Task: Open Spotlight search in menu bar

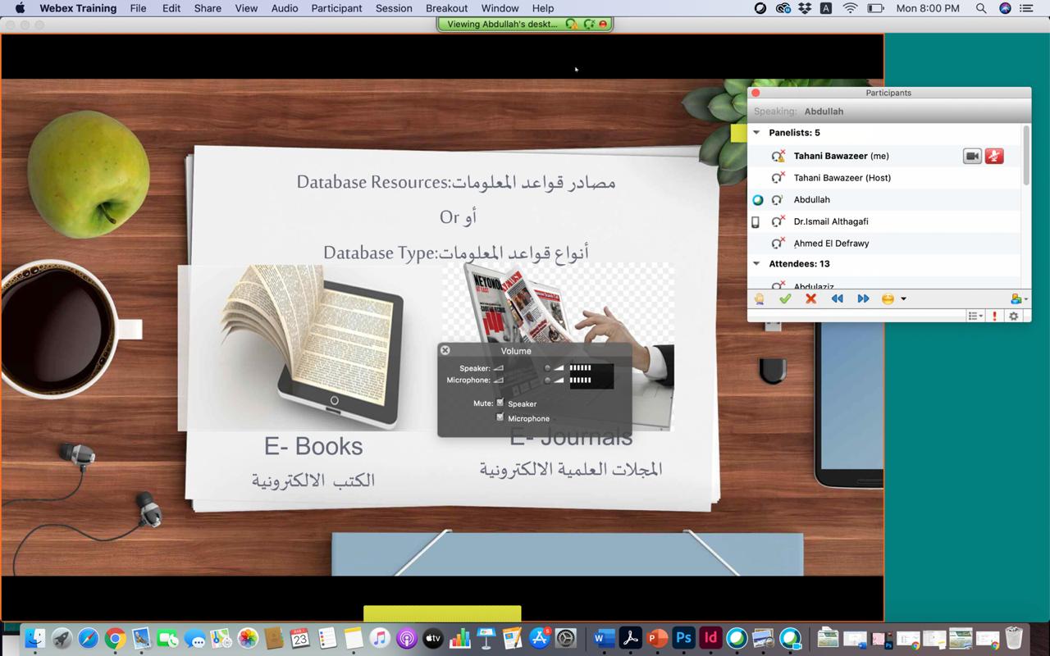Action: tap(981, 8)
